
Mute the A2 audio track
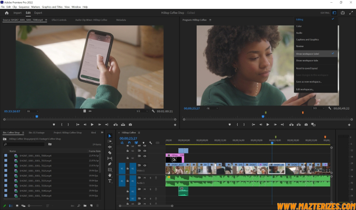click(145, 189)
